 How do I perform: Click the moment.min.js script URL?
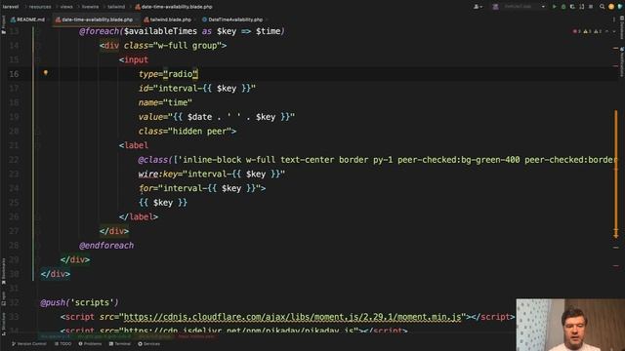click(x=292, y=317)
